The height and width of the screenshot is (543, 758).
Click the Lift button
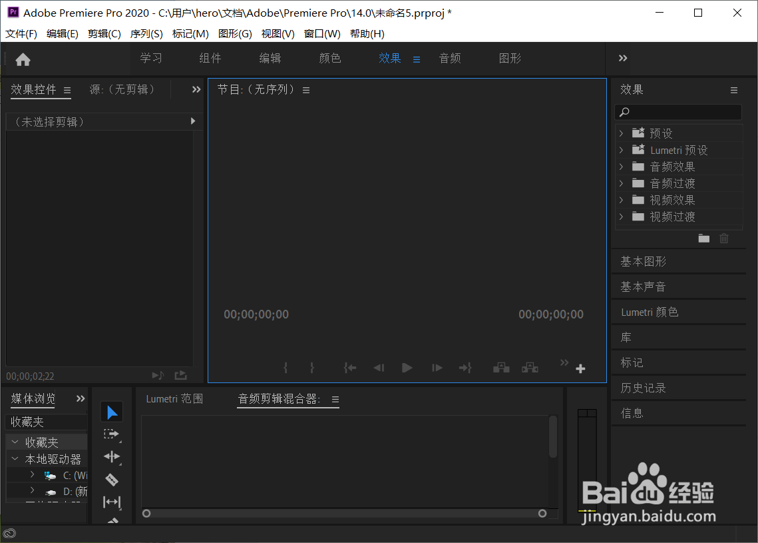(x=501, y=368)
